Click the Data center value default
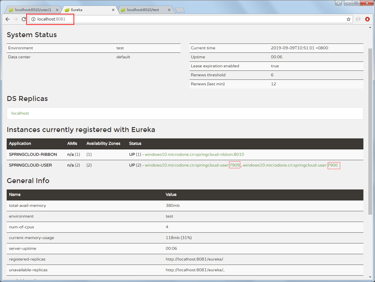375x282 pixels. tap(123, 57)
